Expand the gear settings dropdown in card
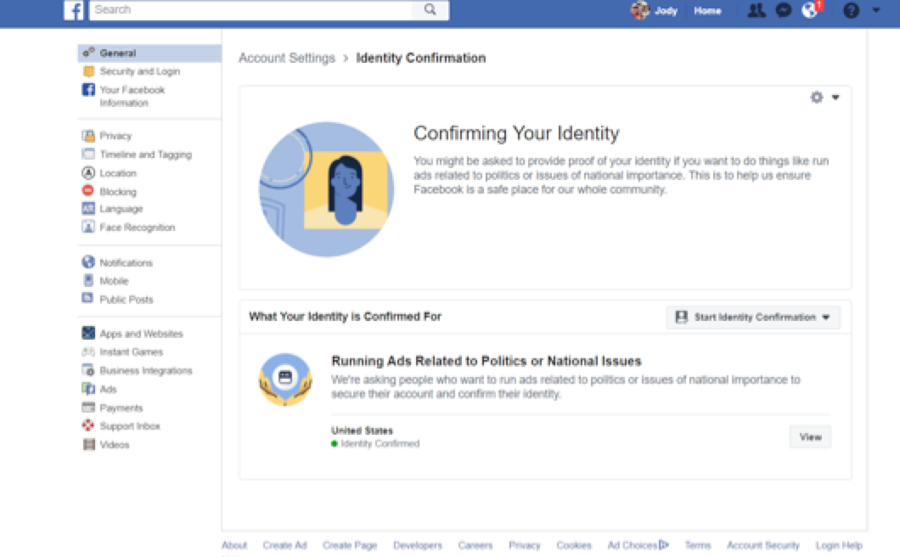This screenshot has height=557, width=900. pos(824,97)
